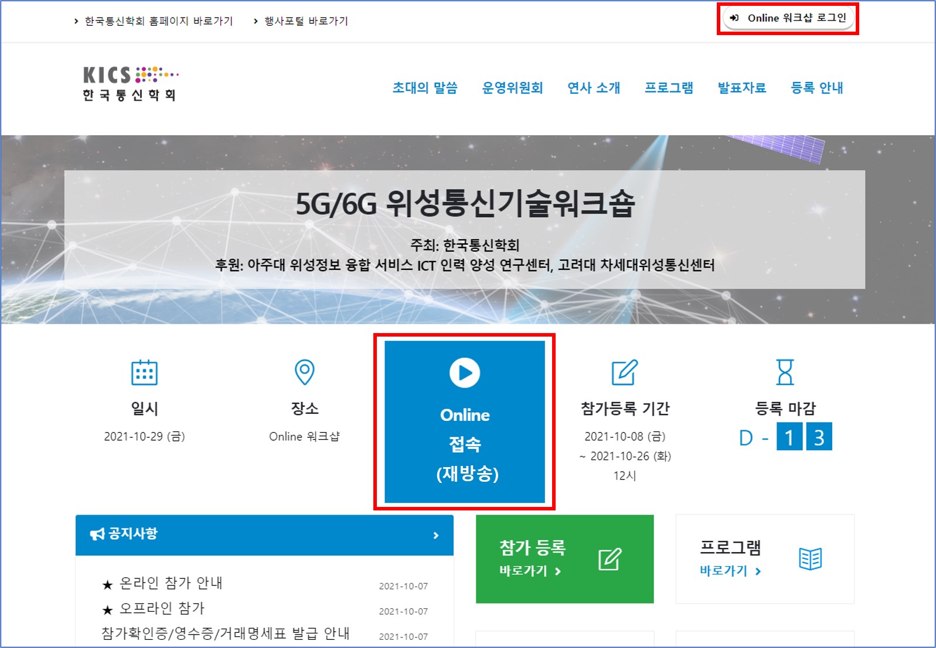Screen dimensions: 936x648
Task: Click the edit icon above 참가등록 기간
Action: (x=624, y=372)
